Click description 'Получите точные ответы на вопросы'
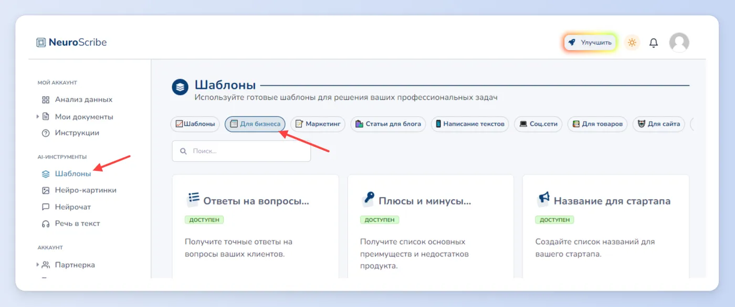The height and width of the screenshot is (307, 735). [x=239, y=248]
